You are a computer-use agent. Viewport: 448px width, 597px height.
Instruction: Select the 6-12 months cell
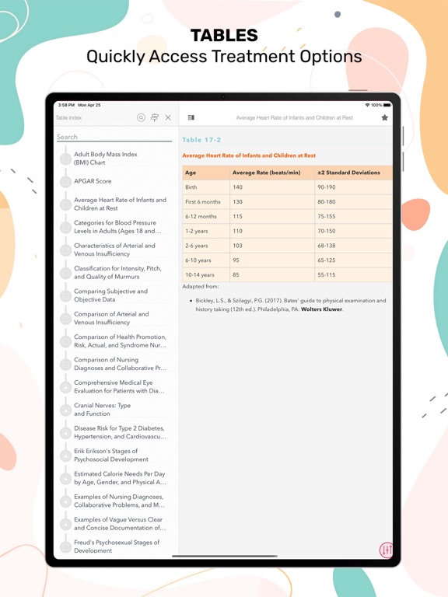coord(206,216)
